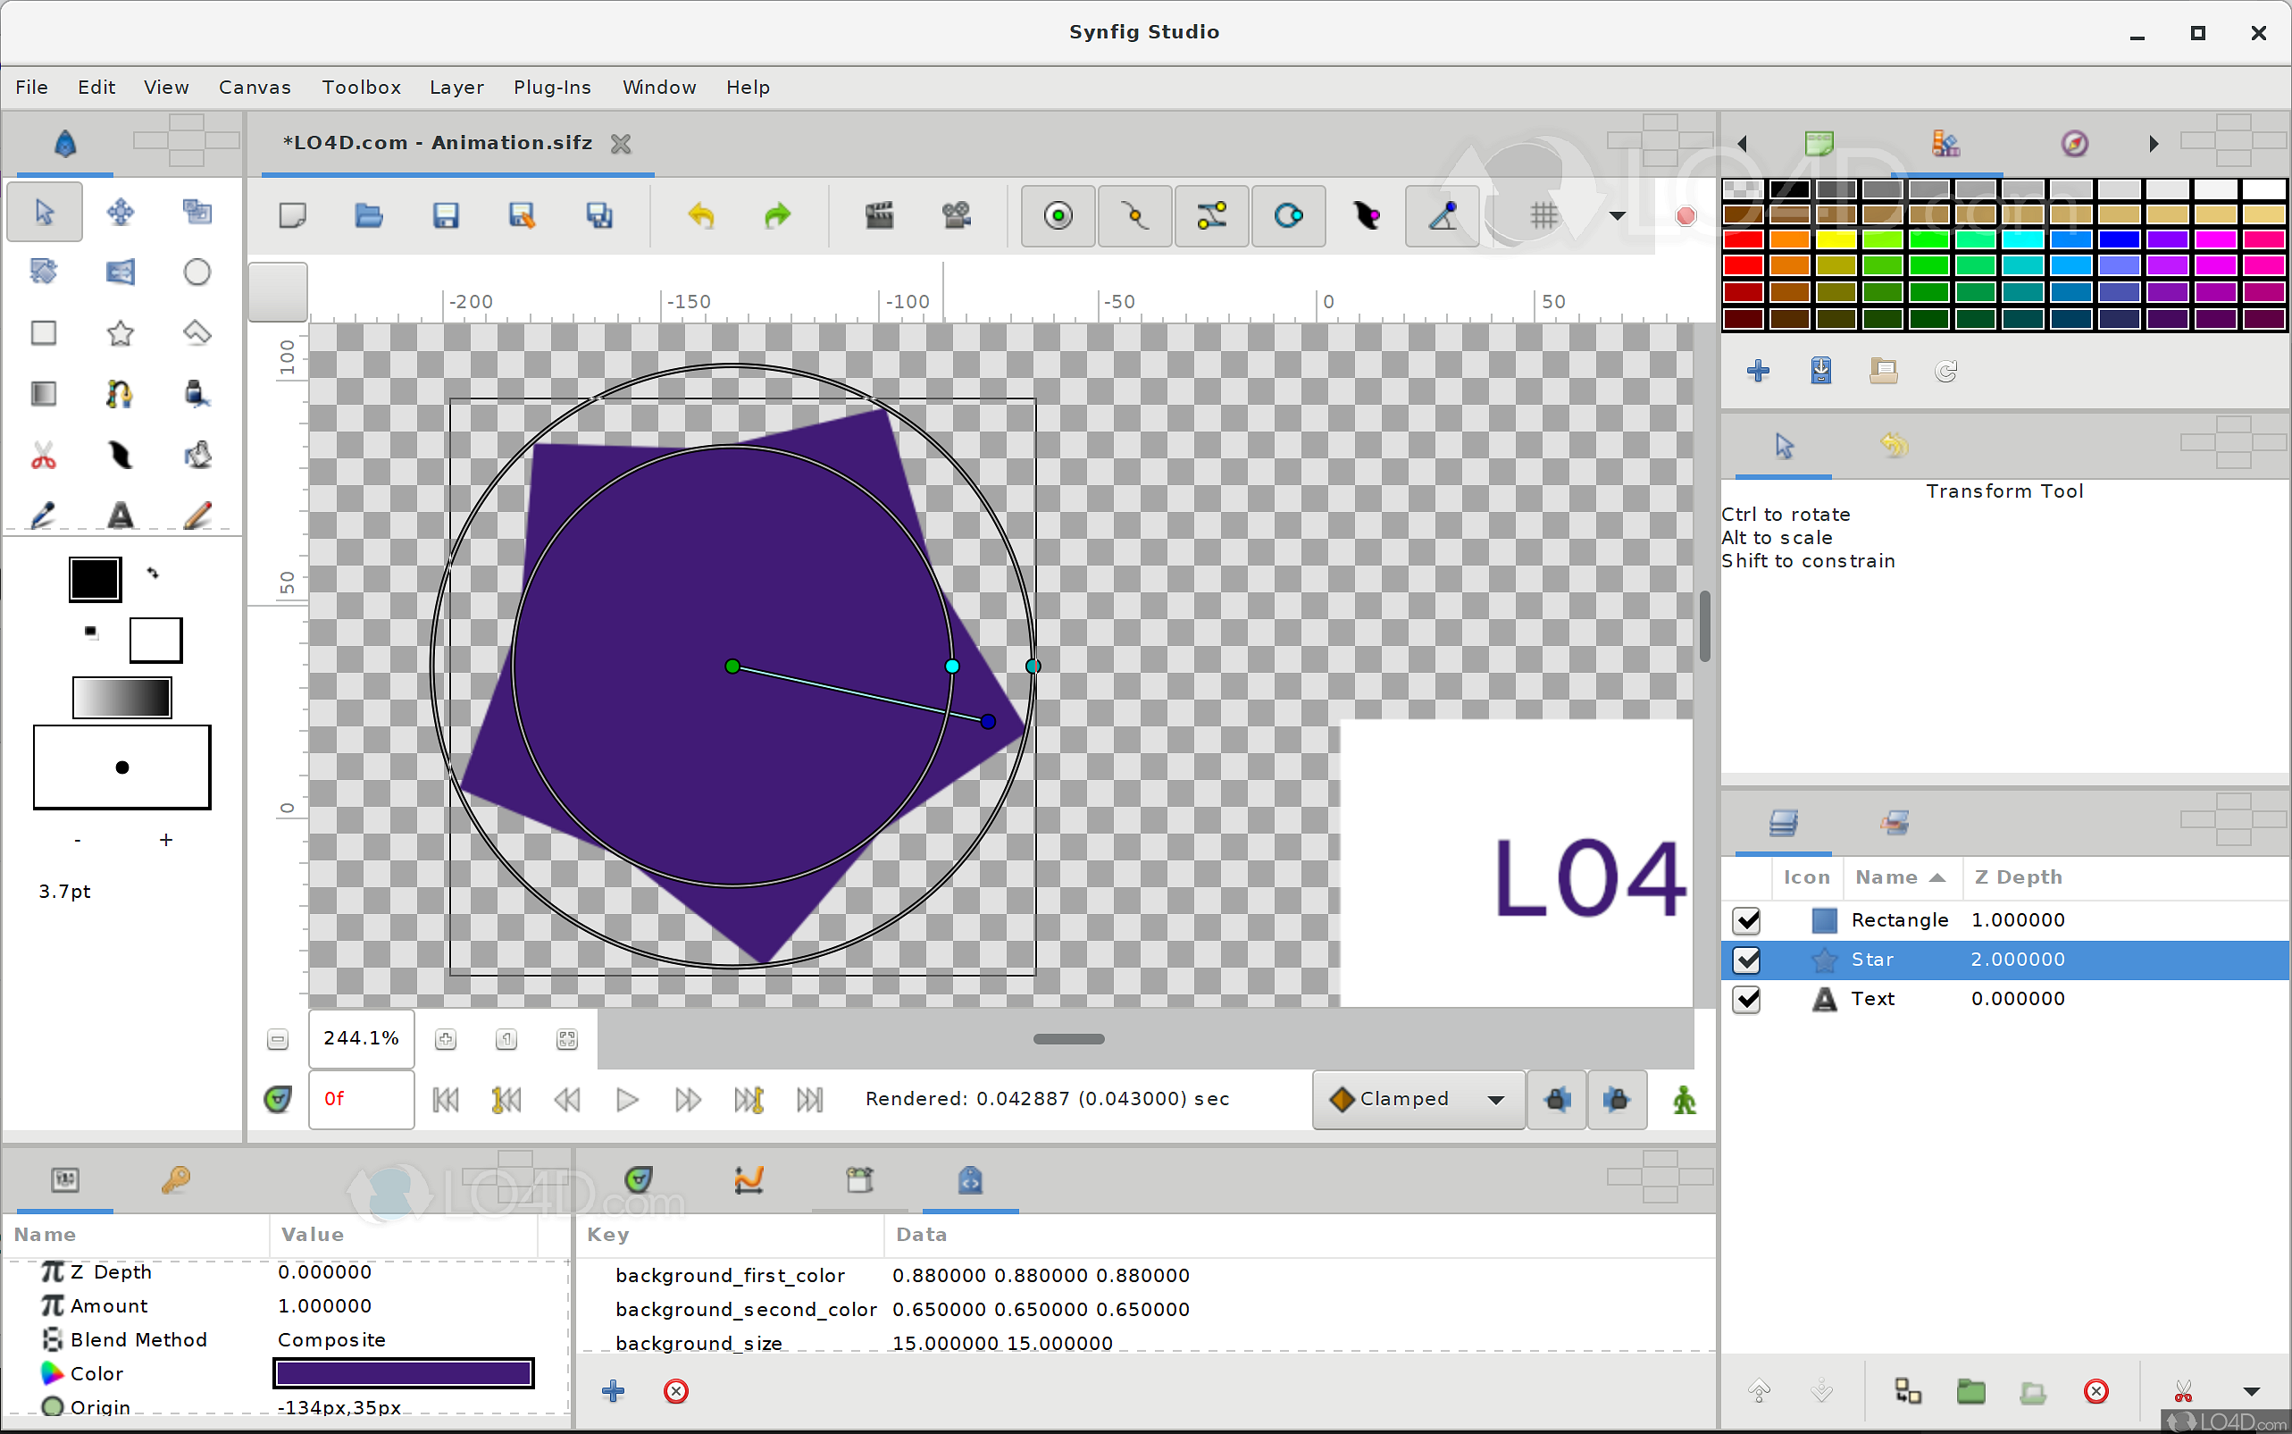Open the Plug-Ins menu
This screenshot has width=2292, height=1434.
tap(552, 88)
